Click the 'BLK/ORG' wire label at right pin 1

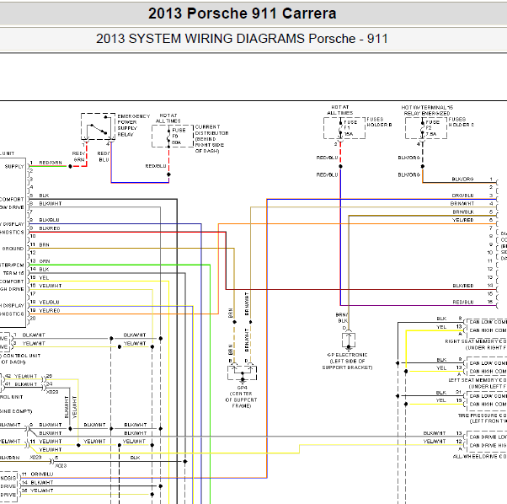pyautogui.click(x=462, y=179)
